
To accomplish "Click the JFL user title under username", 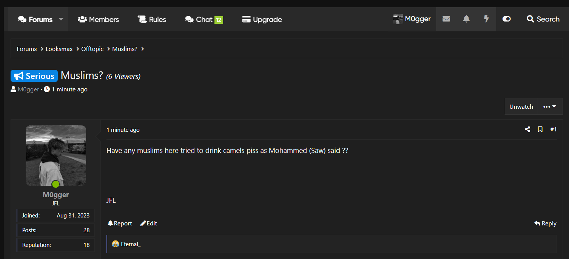I will point(56,203).
